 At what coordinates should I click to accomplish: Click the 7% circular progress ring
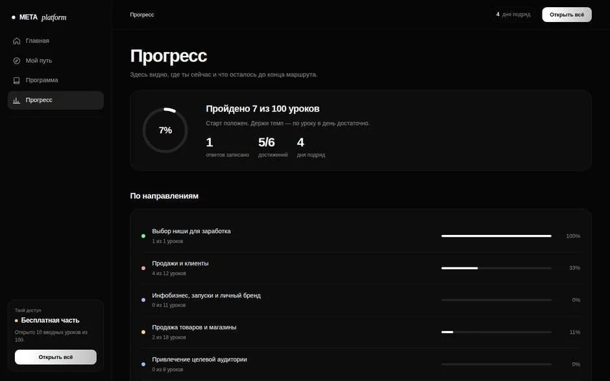tap(165, 130)
